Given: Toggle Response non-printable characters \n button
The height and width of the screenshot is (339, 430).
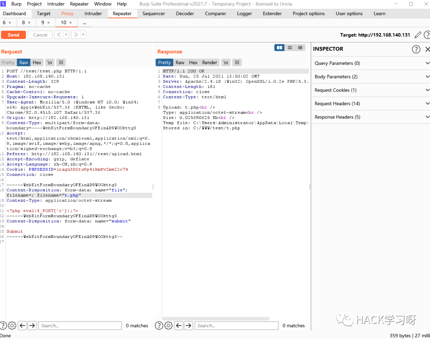Looking at the screenshot, I should (x=226, y=62).
